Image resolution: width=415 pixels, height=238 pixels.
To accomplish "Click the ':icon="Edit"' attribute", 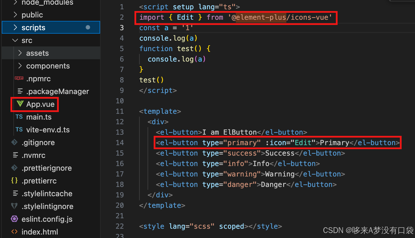I will point(291,143).
